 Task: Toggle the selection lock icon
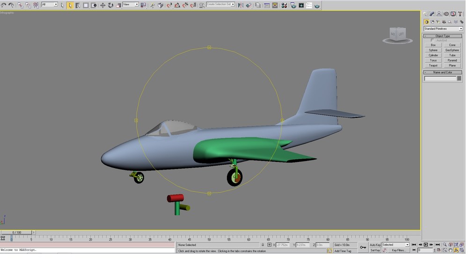pyautogui.click(x=263, y=245)
